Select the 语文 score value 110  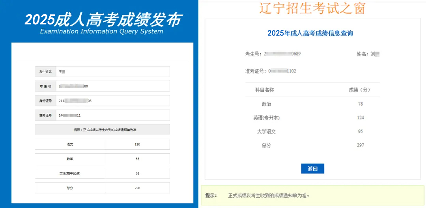137,144
